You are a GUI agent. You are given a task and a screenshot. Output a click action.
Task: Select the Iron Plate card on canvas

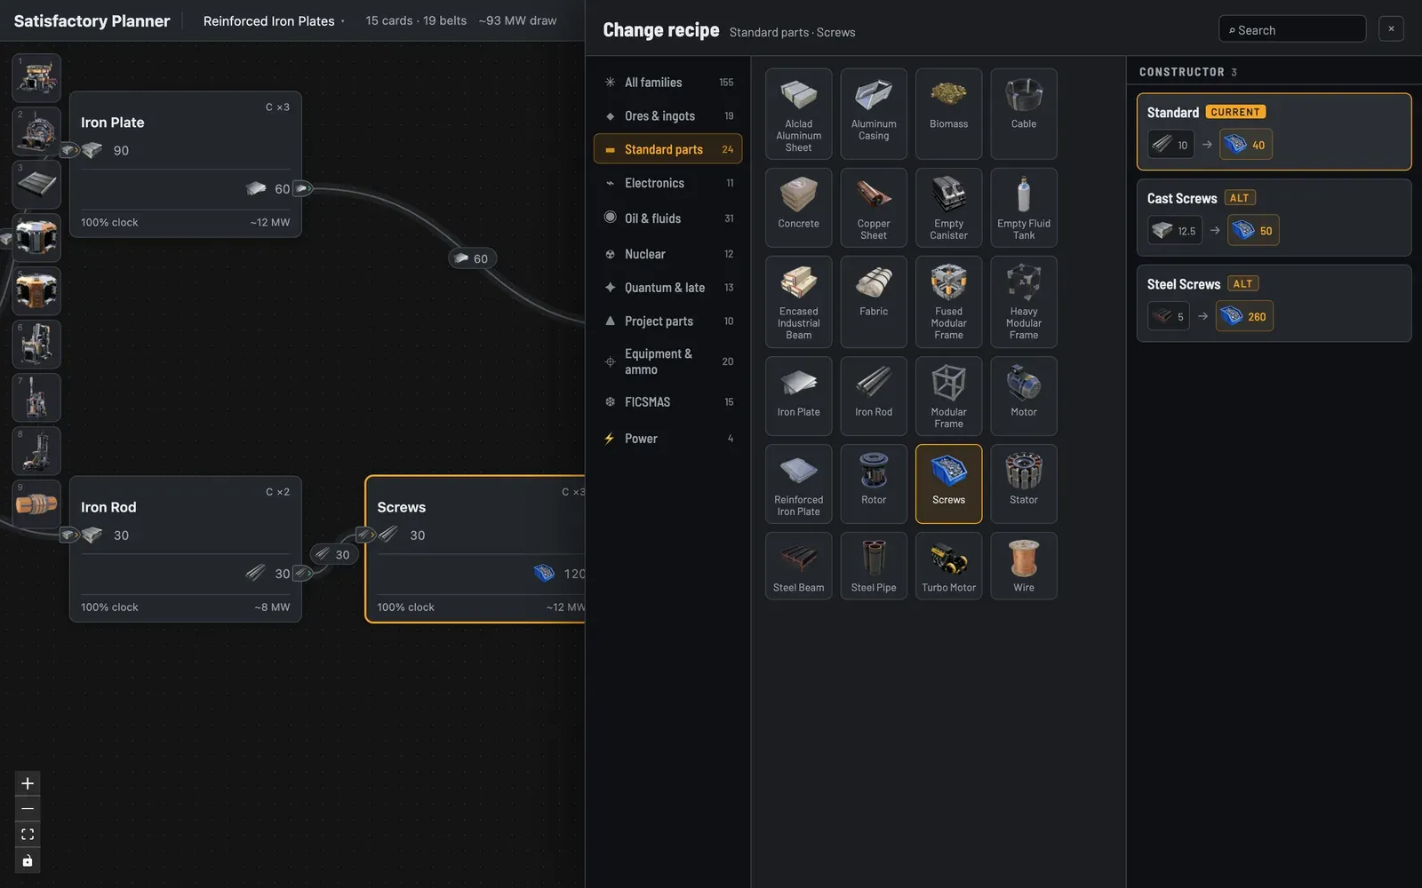(x=185, y=164)
